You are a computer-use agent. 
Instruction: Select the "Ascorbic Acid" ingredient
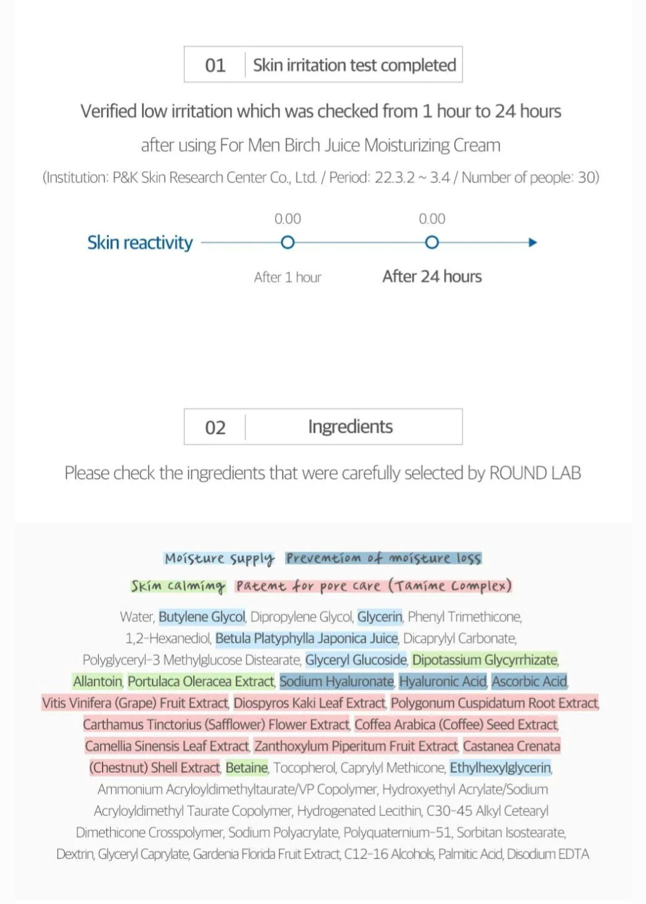pyautogui.click(x=529, y=681)
